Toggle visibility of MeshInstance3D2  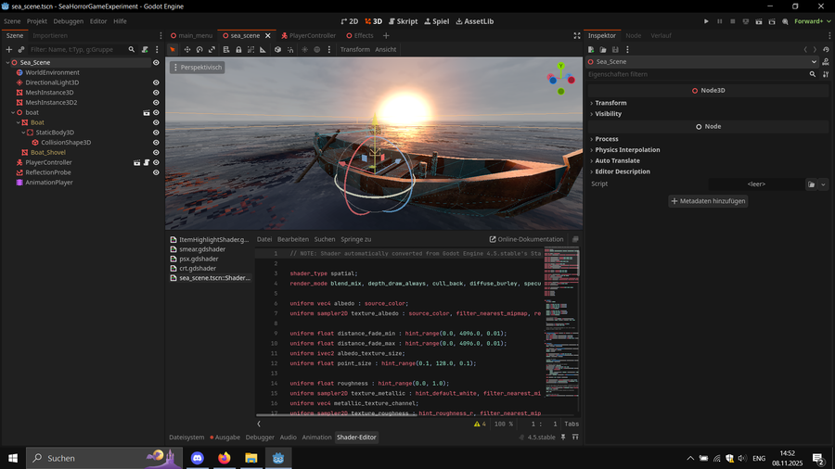(156, 103)
